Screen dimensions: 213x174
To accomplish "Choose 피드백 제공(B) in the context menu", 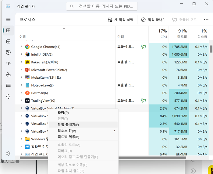I will (x=83, y=137).
